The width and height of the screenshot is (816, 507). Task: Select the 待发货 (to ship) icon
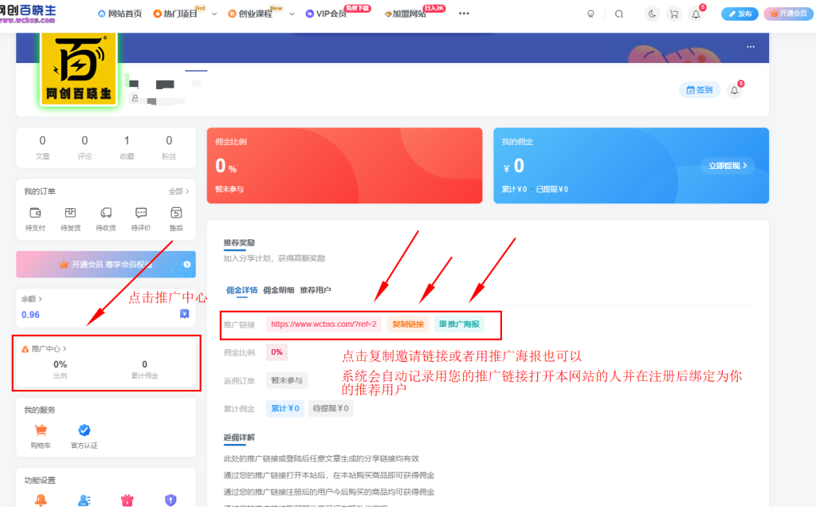[x=70, y=214]
